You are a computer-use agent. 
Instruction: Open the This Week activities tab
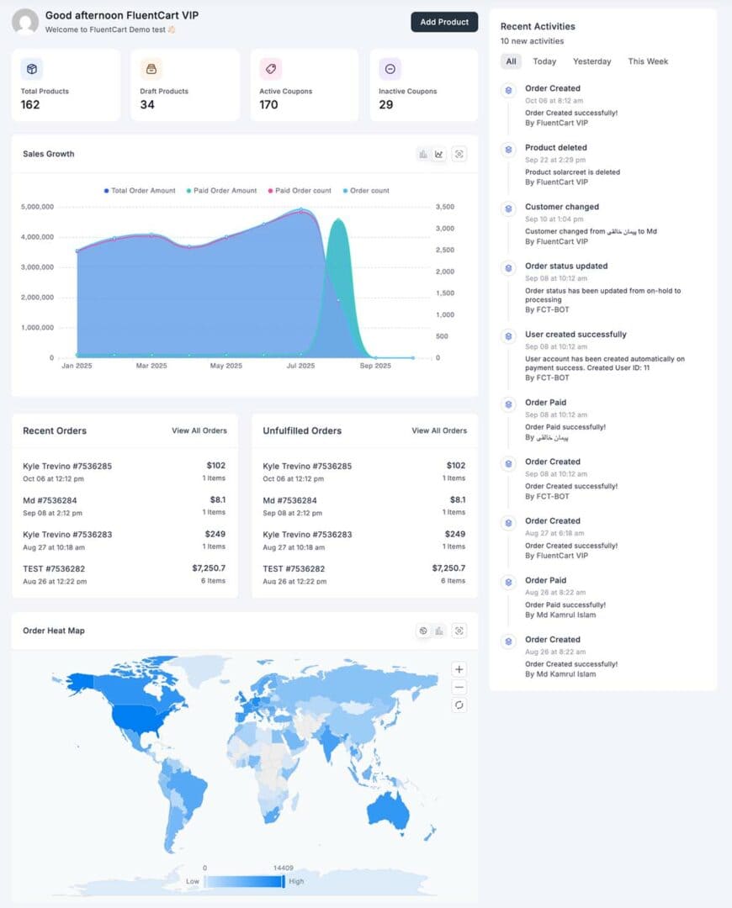point(649,61)
